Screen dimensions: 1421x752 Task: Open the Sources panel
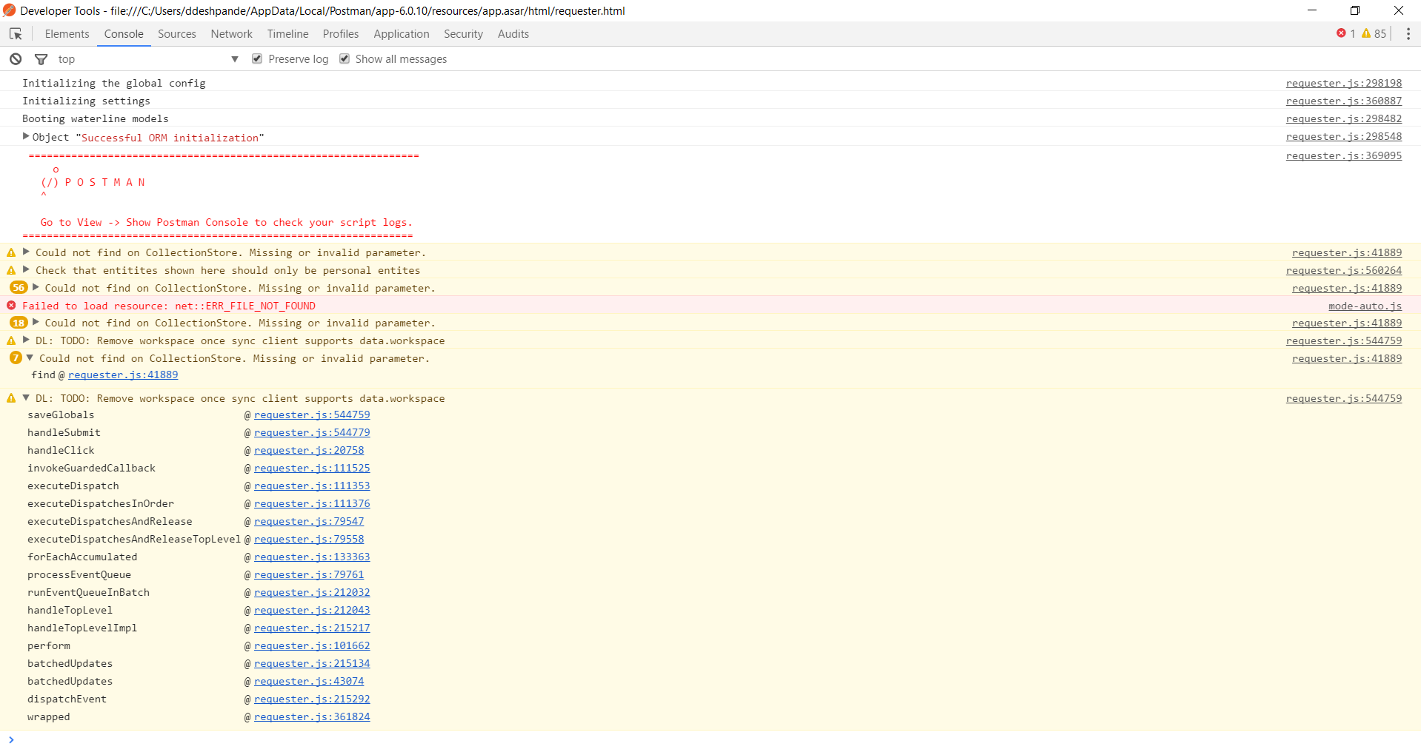click(x=176, y=34)
